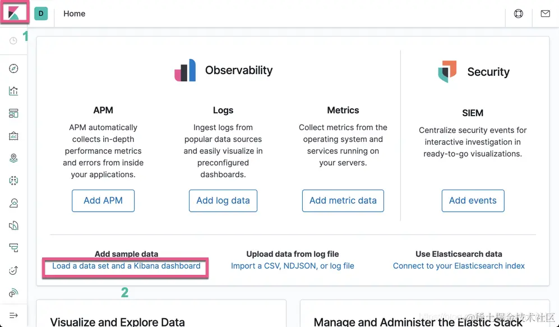Click the Observability logo icon

185,70
